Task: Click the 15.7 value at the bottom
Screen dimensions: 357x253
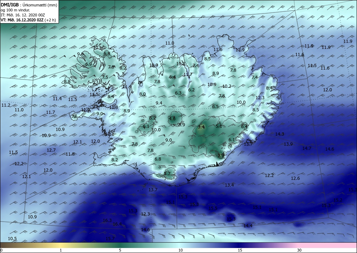Action: click(x=110, y=238)
